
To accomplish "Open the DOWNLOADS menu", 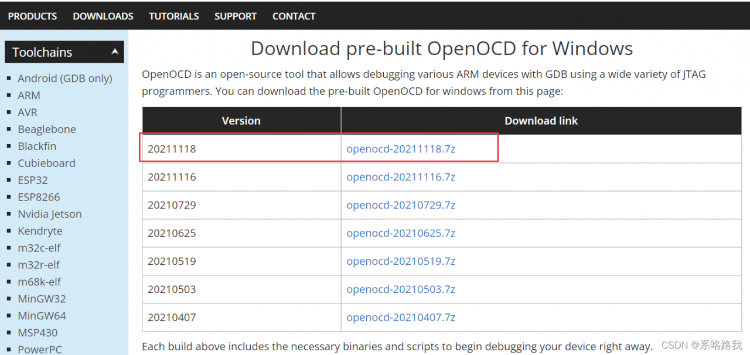I will coord(103,16).
